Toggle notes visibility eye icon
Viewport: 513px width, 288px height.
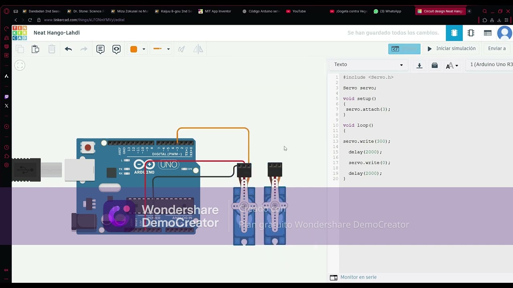click(116, 49)
